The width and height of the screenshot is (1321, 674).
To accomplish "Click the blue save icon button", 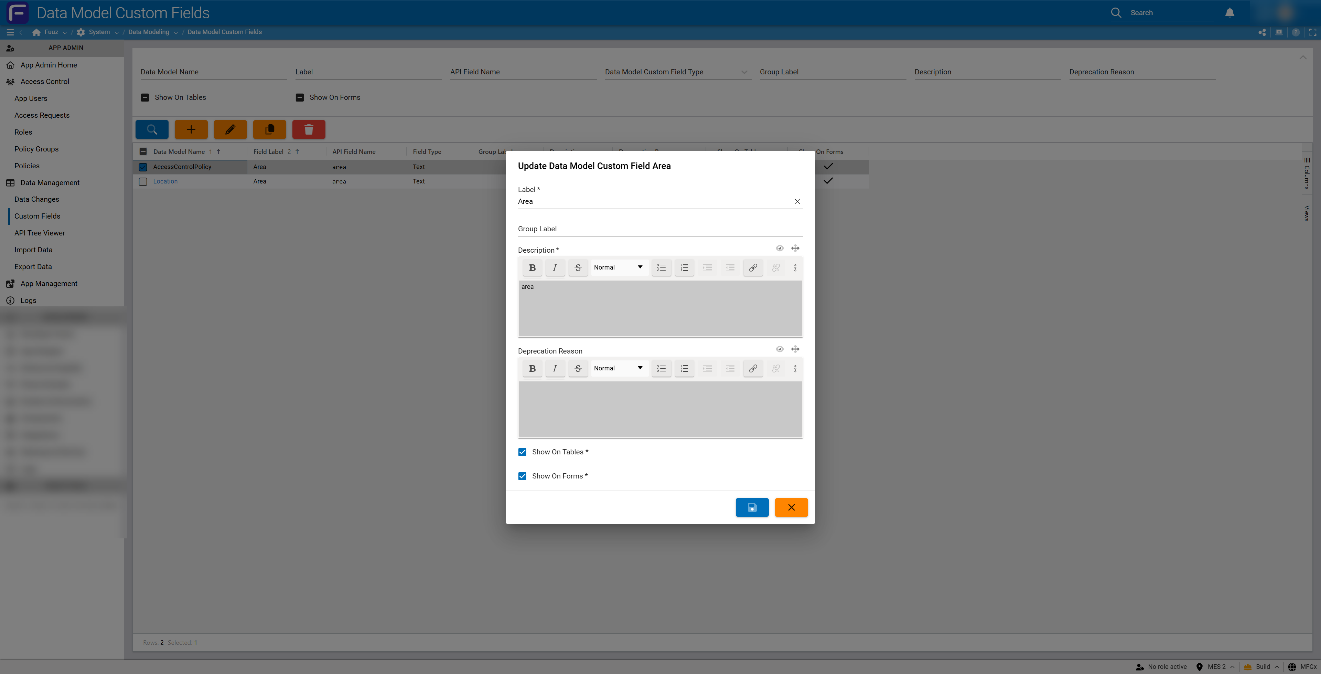I will 752,507.
